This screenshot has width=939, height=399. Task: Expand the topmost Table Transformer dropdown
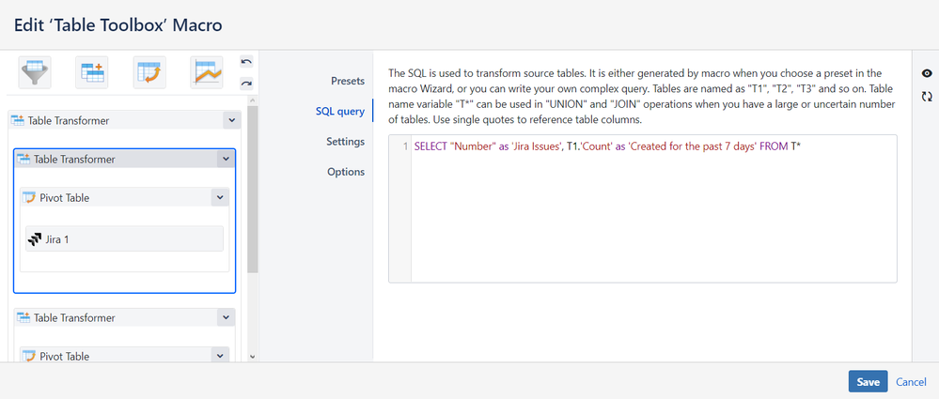click(x=230, y=120)
